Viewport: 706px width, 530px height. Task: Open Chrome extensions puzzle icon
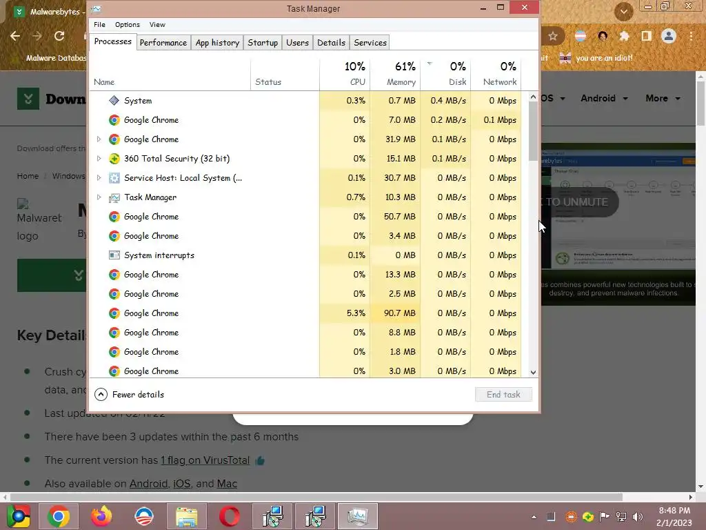click(x=624, y=36)
